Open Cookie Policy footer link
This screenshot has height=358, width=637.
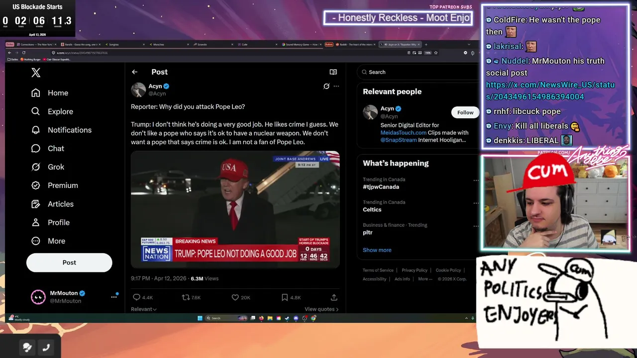click(x=448, y=270)
